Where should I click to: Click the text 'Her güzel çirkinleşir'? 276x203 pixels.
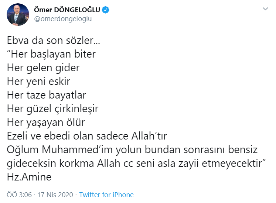tap(52, 109)
